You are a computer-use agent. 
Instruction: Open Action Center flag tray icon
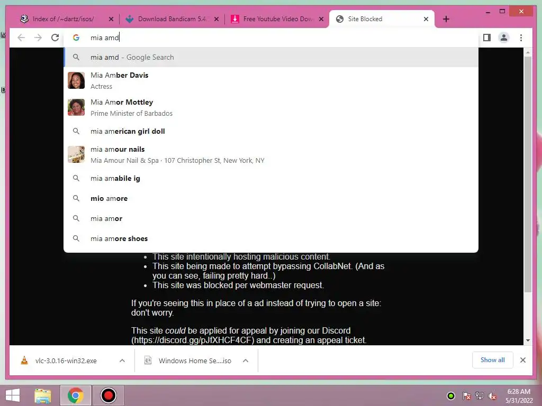[x=466, y=396]
